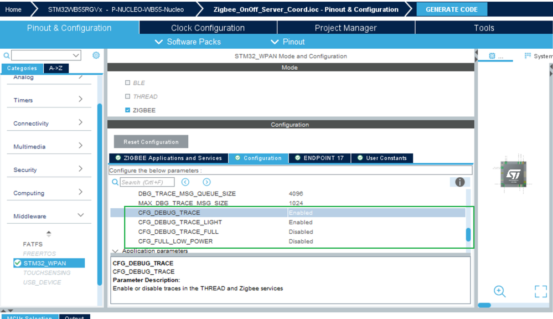The width and height of the screenshot is (553, 319).
Task: Zoom in on the chip pinout view
Action: tap(499, 291)
